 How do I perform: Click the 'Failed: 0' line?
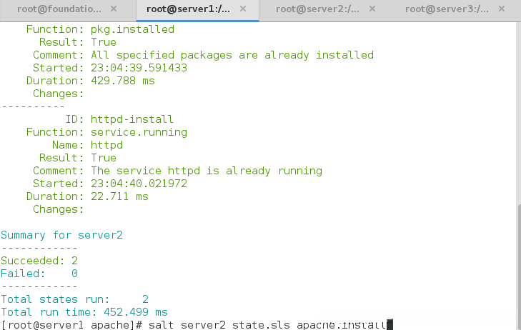39,274
